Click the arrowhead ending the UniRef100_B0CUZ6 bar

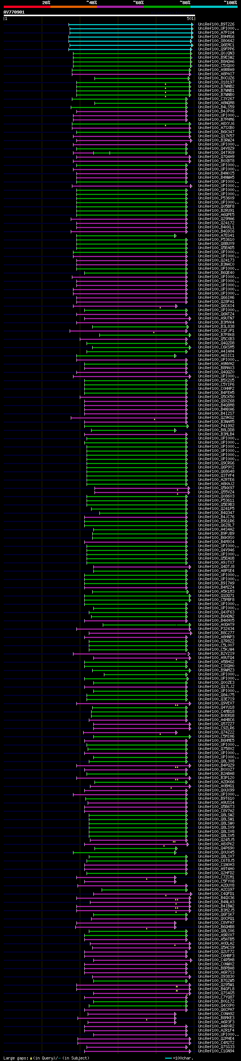point(189,78)
